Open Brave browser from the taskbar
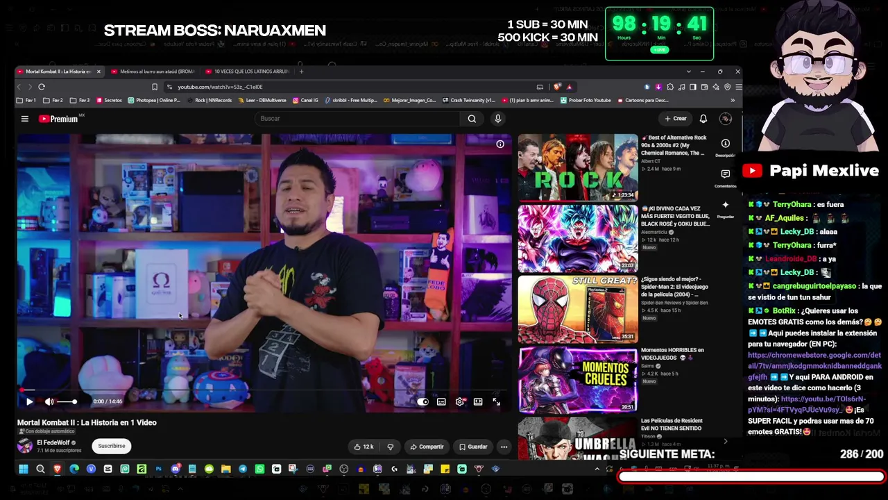 tap(57, 469)
